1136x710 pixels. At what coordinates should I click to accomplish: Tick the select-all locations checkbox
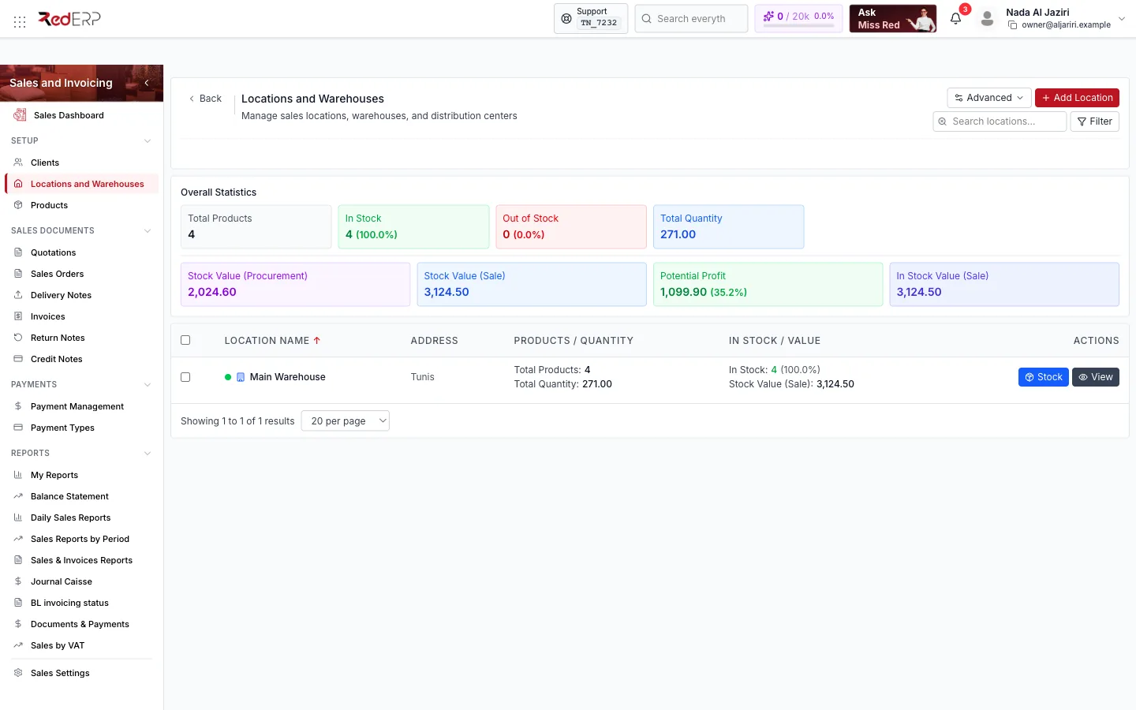(x=185, y=341)
